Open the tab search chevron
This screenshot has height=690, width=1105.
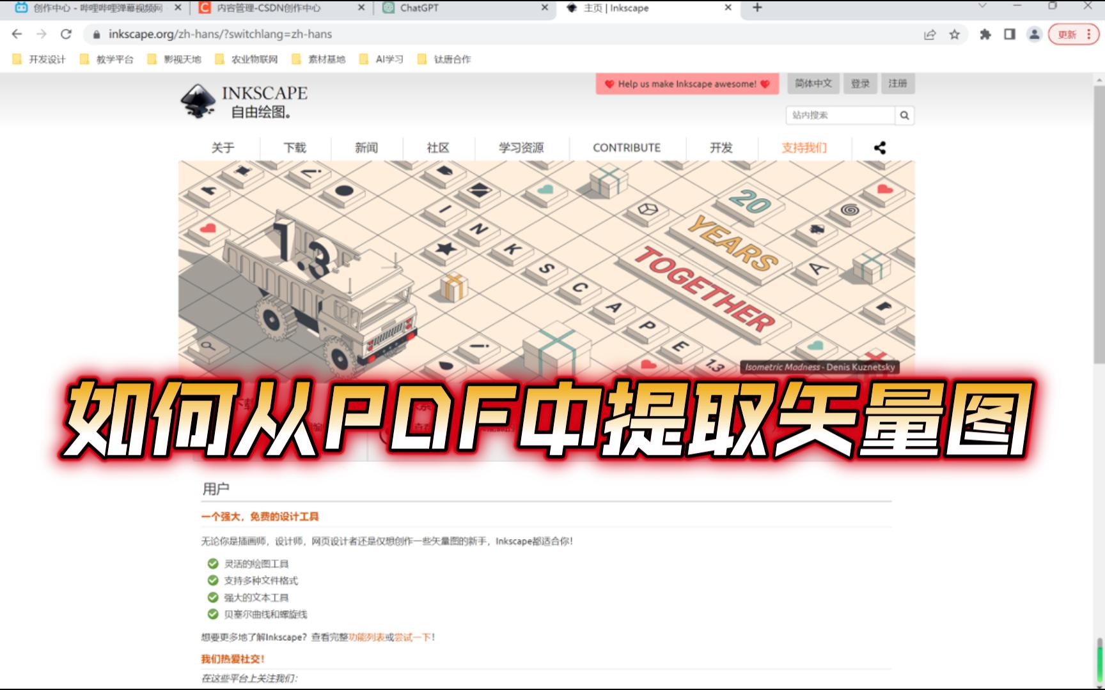tap(983, 6)
